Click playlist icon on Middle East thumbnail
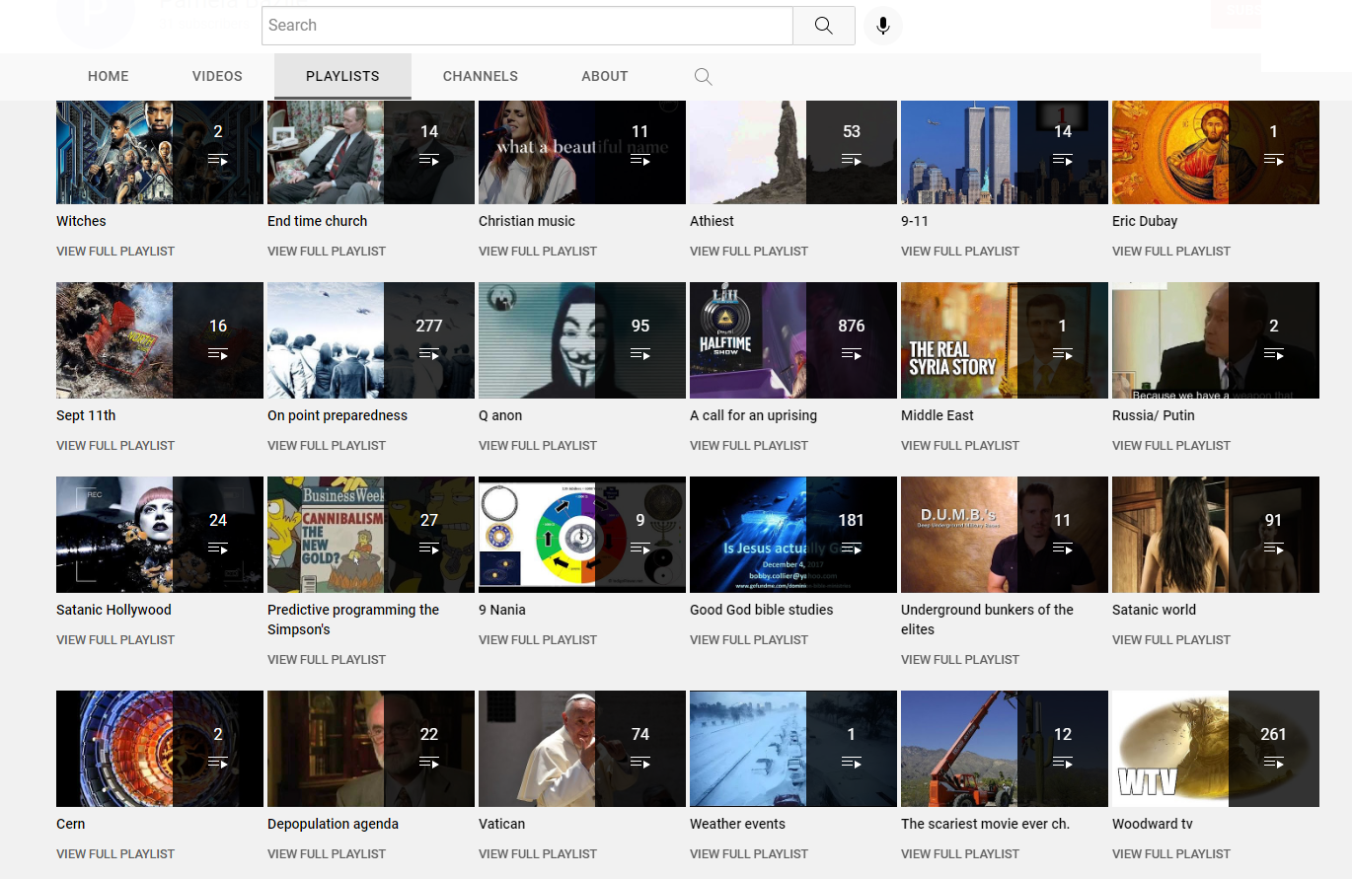The height and width of the screenshot is (879, 1352). pos(1062,354)
